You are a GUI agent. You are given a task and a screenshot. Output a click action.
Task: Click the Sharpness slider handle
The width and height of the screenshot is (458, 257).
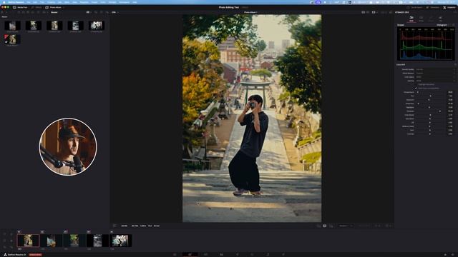(x=418, y=104)
